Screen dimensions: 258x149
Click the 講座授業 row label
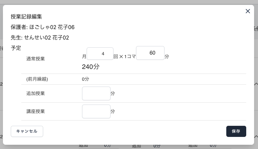click(35, 111)
